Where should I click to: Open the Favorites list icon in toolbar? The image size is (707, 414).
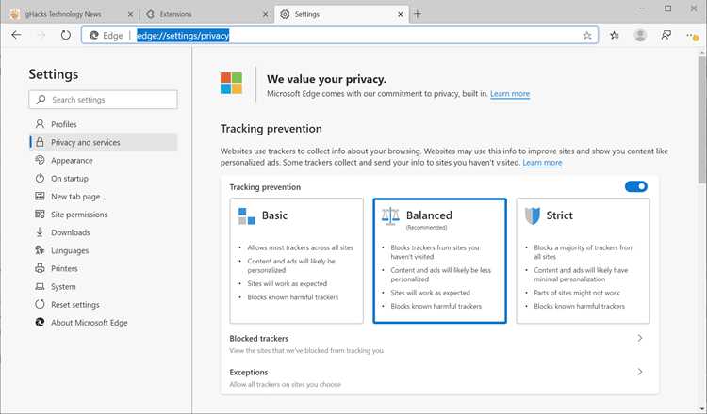pos(615,35)
